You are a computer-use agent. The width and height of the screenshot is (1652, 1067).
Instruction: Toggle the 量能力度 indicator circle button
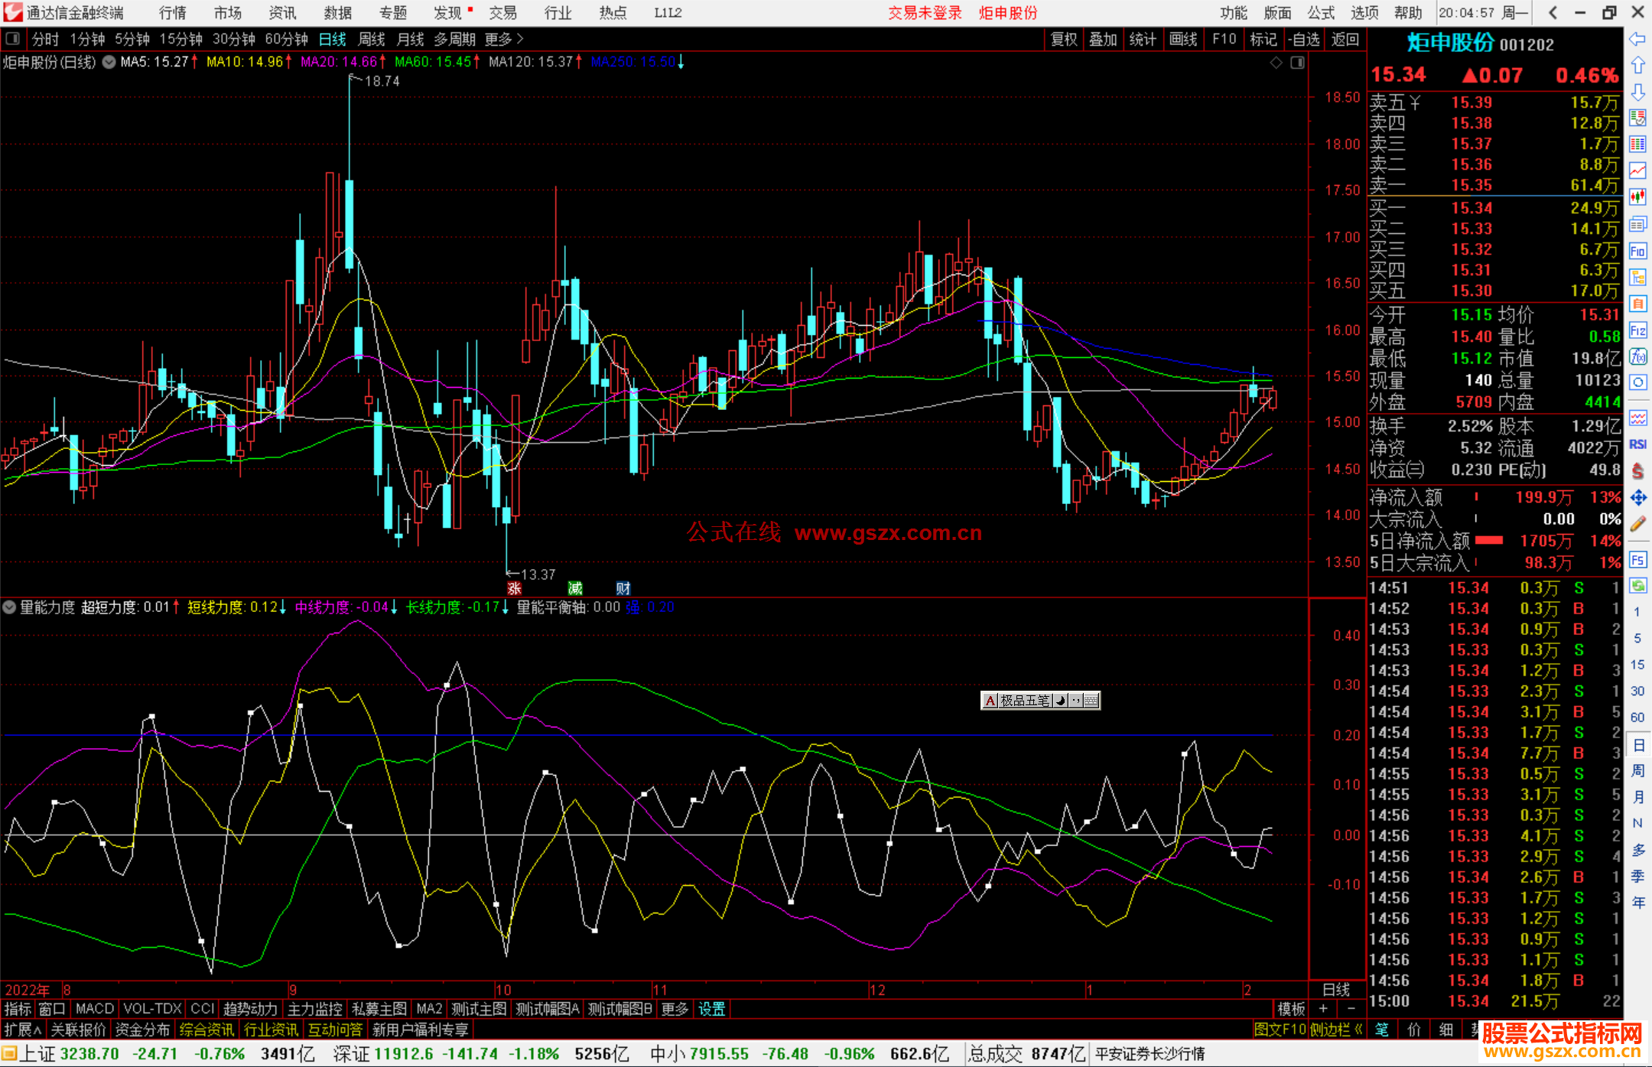coord(9,607)
